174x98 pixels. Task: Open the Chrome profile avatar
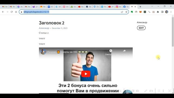point(167,12)
